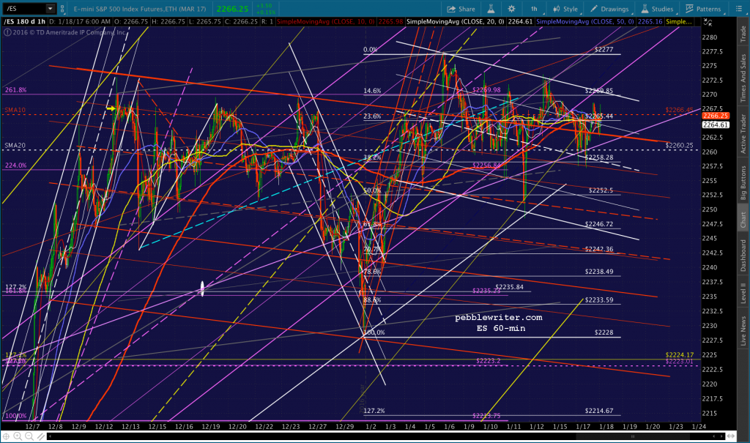Open the Times And Sales side tab
The image size is (750, 443).
pyautogui.click(x=743, y=78)
